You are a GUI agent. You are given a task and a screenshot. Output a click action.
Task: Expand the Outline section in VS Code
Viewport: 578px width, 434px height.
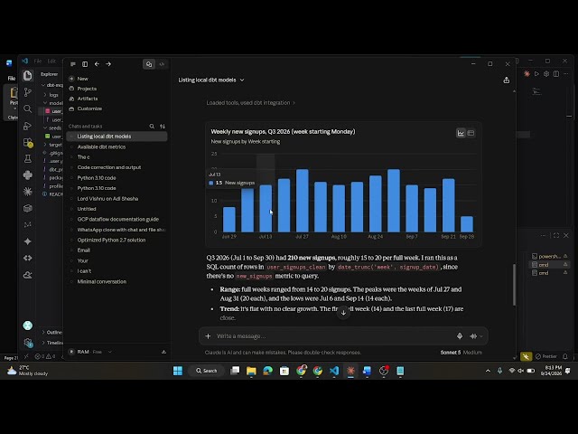pos(51,332)
